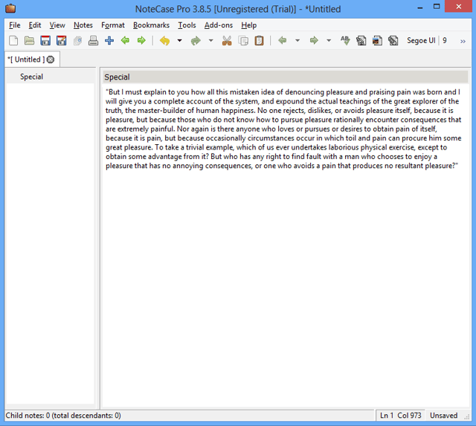Go forward in note history arrow
Image resolution: width=476 pixels, height=426 pixels.
(x=314, y=40)
